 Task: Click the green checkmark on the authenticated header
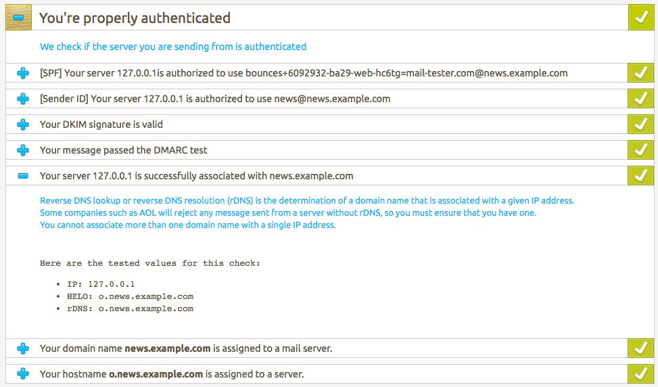point(641,18)
